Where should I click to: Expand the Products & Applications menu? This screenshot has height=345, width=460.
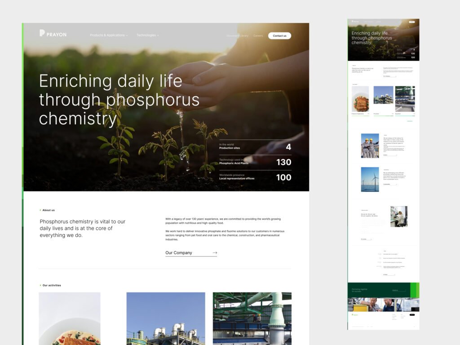tap(109, 35)
